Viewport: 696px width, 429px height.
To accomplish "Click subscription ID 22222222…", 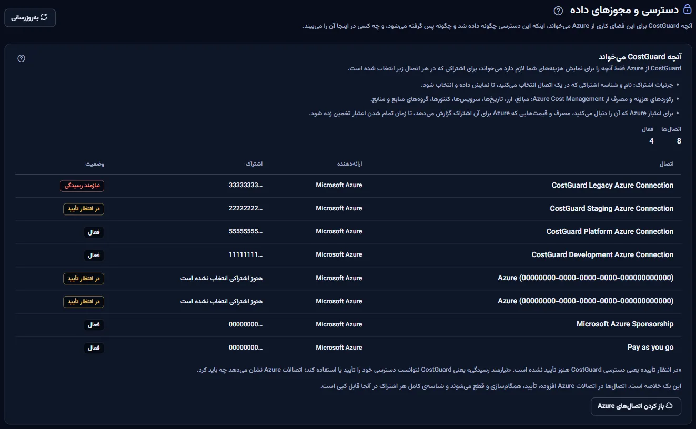I will click(x=246, y=208).
